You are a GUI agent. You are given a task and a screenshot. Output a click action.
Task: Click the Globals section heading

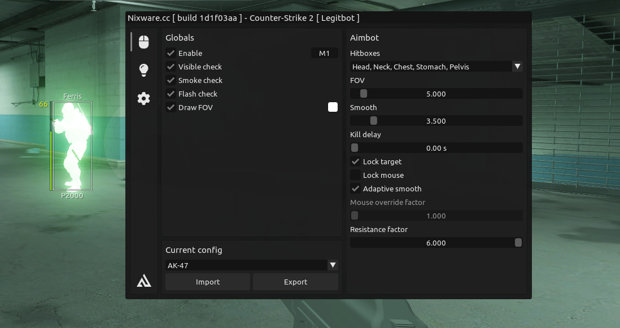pos(180,37)
